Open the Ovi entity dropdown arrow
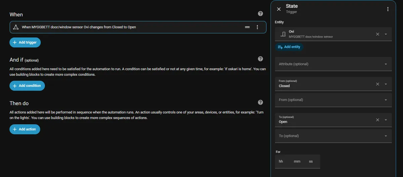 point(386,34)
